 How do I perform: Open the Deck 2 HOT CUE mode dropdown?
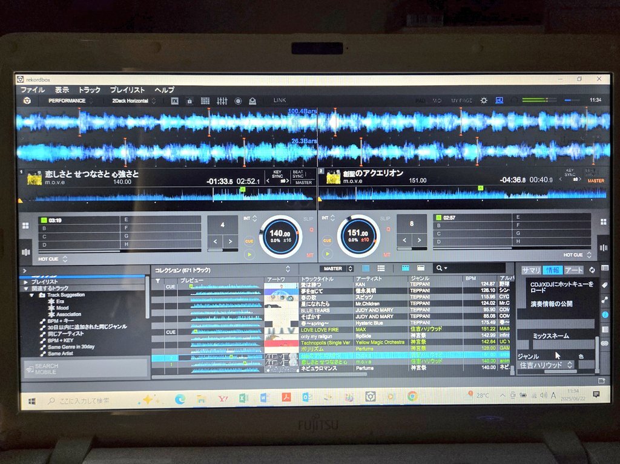click(x=577, y=255)
